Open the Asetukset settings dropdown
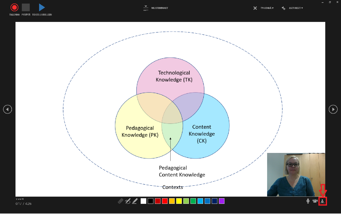This screenshot has width=341, height=214. (x=292, y=8)
